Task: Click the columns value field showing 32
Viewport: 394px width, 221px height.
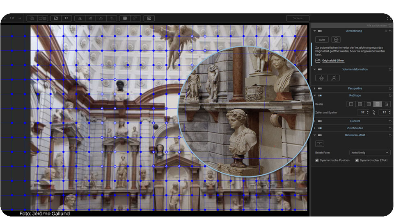Action: pyautogui.click(x=383, y=113)
